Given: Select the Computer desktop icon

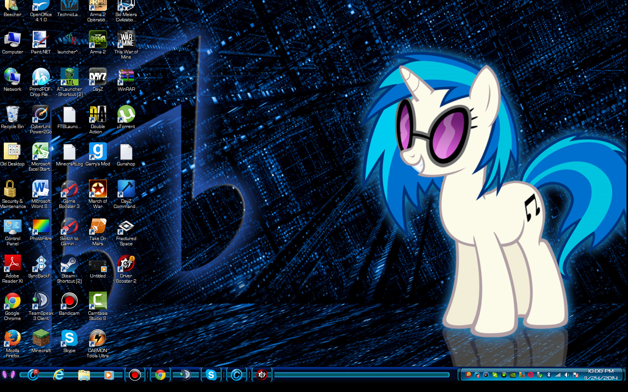Looking at the screenshot, I should pyautogui.click(x=12, y=43).
